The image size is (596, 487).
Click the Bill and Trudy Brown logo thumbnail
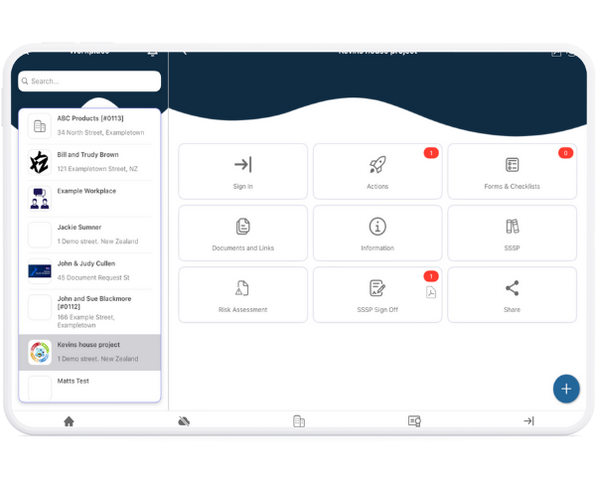pyautogui.click(x=40, y=162)
